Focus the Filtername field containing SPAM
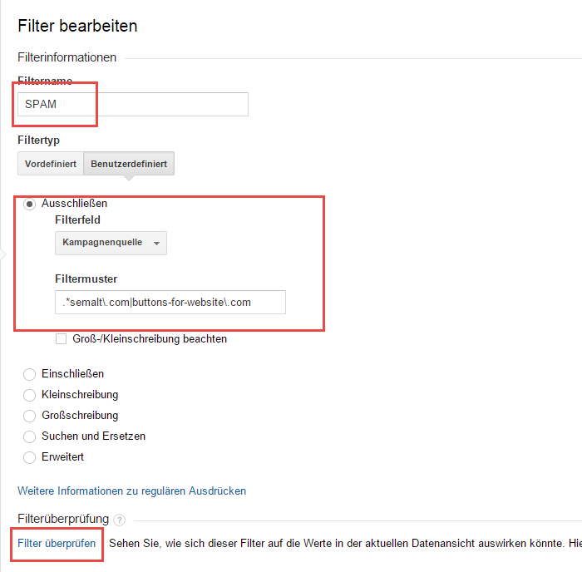The width and height of the screenshot is (582, 572). [133, 104]
